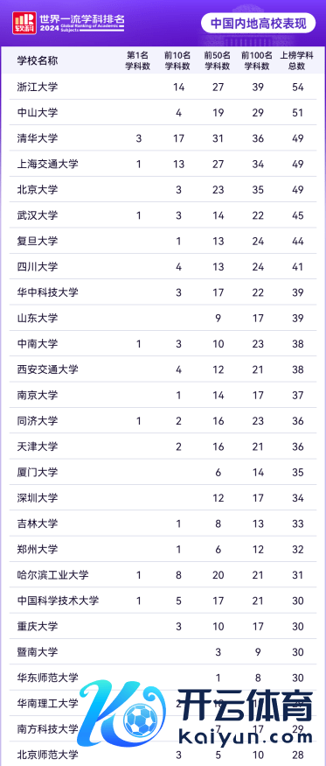Click the 第1名学科数 column header
Viewport: 326px width, 766px height.
pyautogui.click(x=138, y=60)
